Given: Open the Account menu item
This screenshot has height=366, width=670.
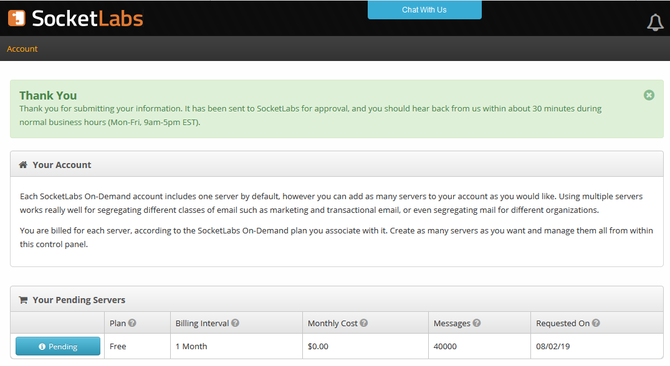Looking at the screenshot, I should click(x=22, y=49).
